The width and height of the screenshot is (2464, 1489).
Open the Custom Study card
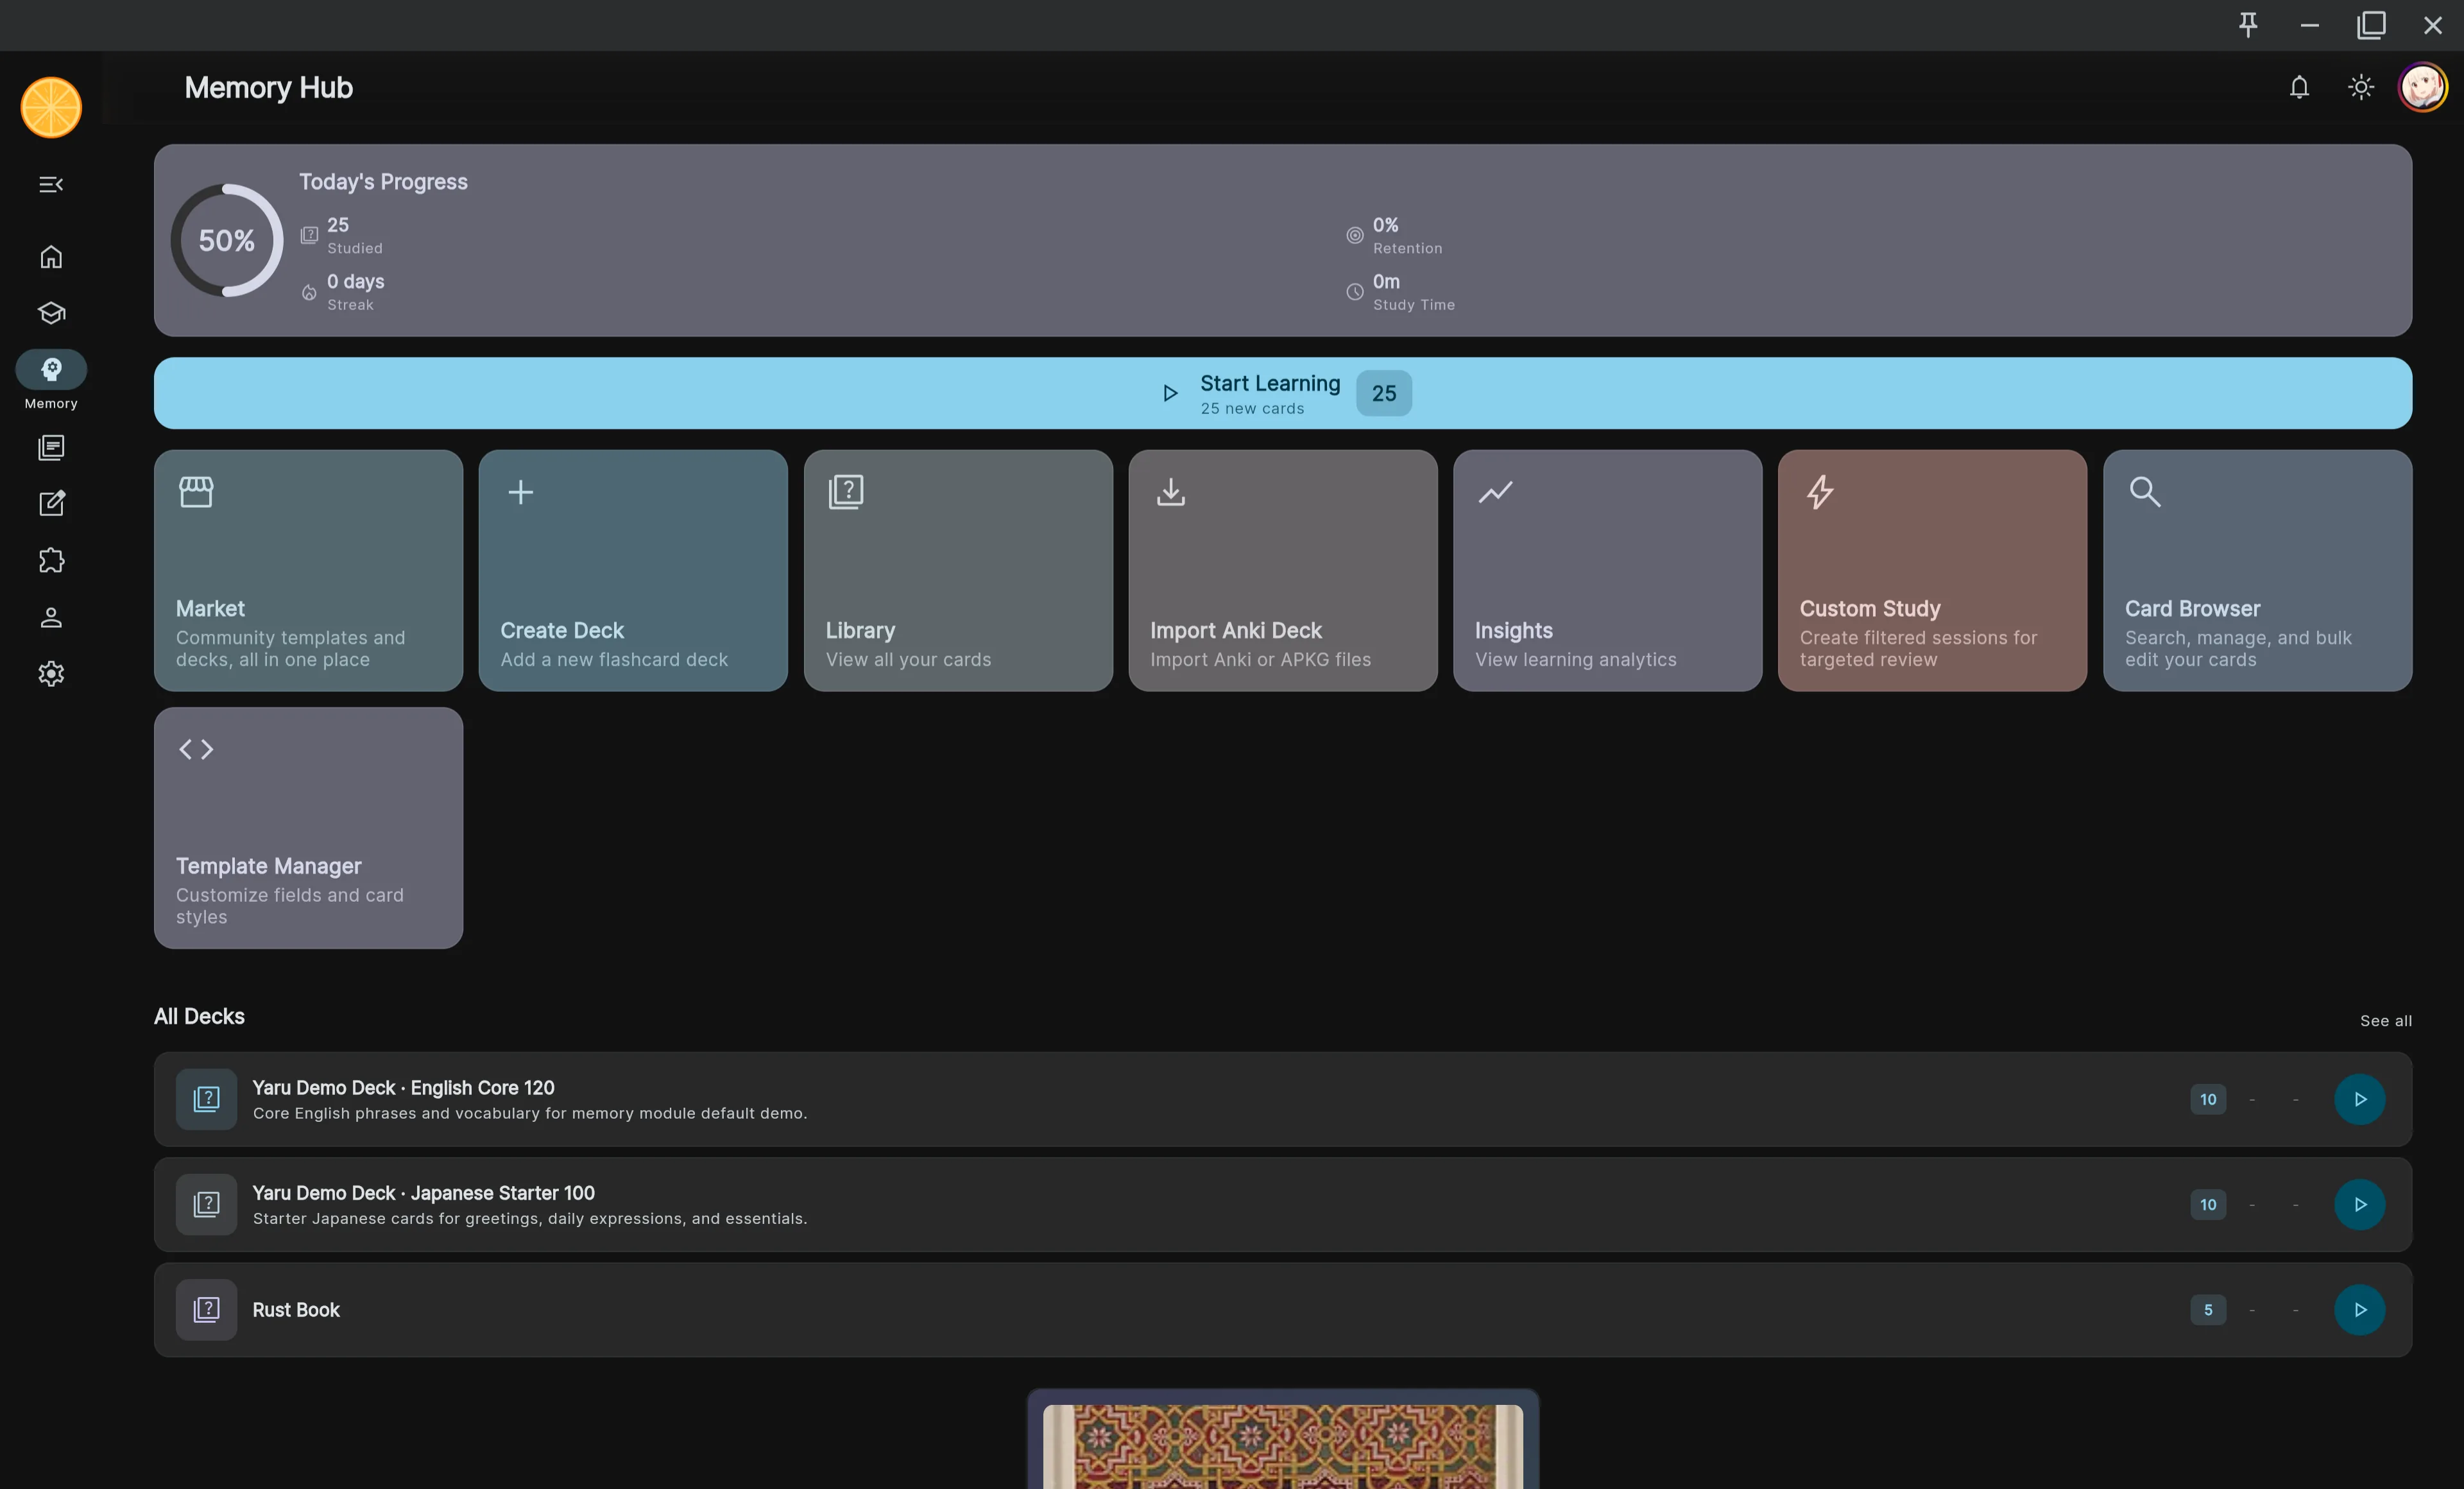click(x=1931, y=570)
